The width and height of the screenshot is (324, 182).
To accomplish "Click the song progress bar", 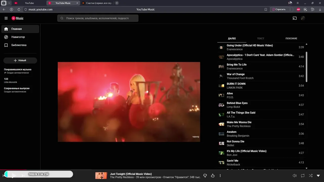I will (x=162, y=170).
